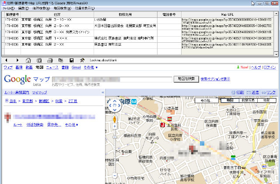Open the その他... map layers dropdown
Image resolution: width=280 pixels, height=184 pixels.
pyautogui.click(x=206, y=101)
